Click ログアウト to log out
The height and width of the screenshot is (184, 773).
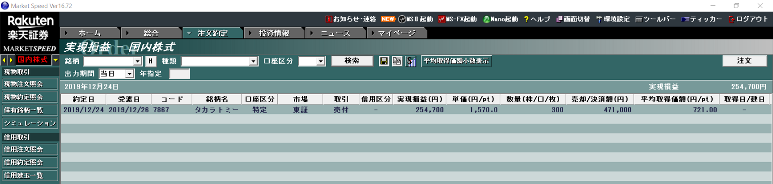pos(748,19)
